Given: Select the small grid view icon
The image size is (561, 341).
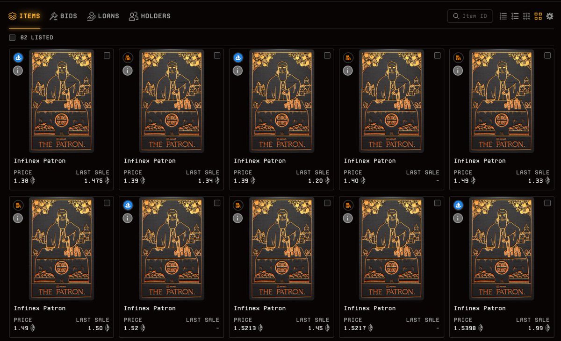Looking at the screenshot, I should (x=526, y=16).
